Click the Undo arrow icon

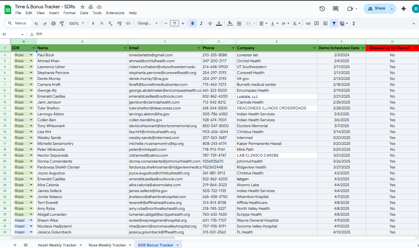tap(36, 24)
